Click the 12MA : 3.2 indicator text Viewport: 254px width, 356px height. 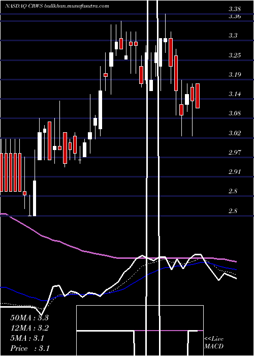29,328
